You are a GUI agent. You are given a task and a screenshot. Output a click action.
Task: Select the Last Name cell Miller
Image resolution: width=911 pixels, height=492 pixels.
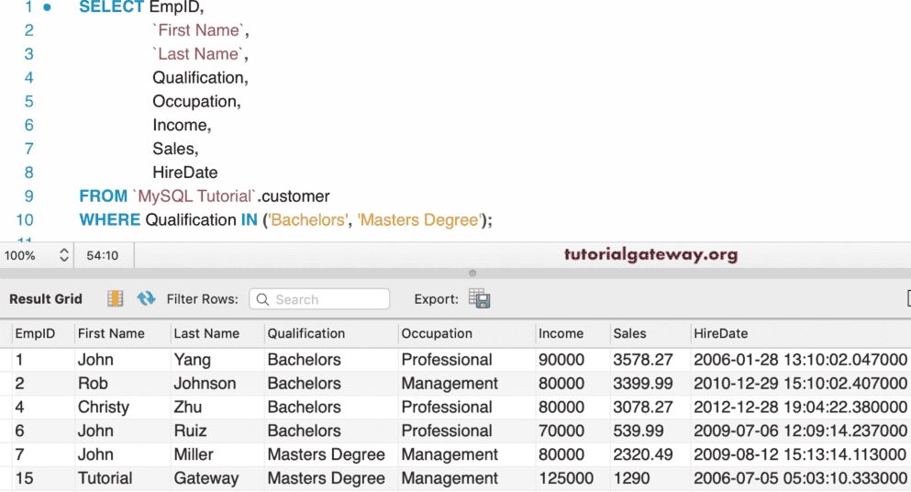click(x=194, y=454)
